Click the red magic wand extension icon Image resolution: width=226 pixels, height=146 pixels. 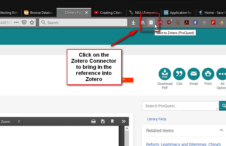213,22
